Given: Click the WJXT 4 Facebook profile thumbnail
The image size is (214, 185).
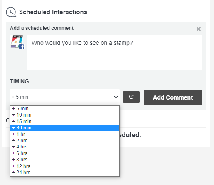Looking at the screenshot, I should [x=17, y=42].
